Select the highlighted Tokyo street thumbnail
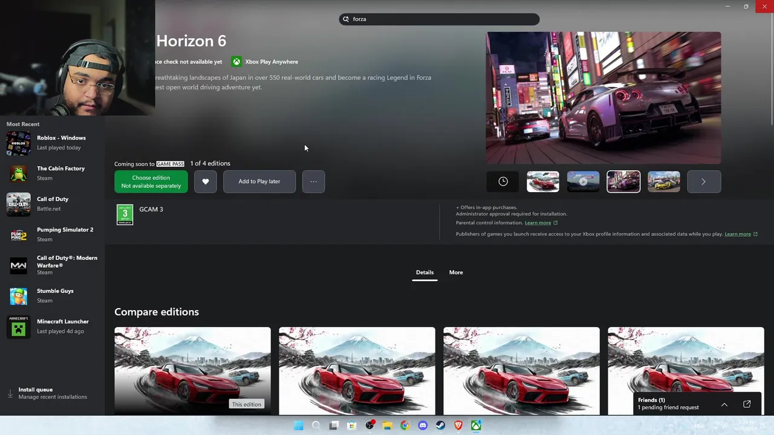774x435 pixels. click(x=623, y=181)
